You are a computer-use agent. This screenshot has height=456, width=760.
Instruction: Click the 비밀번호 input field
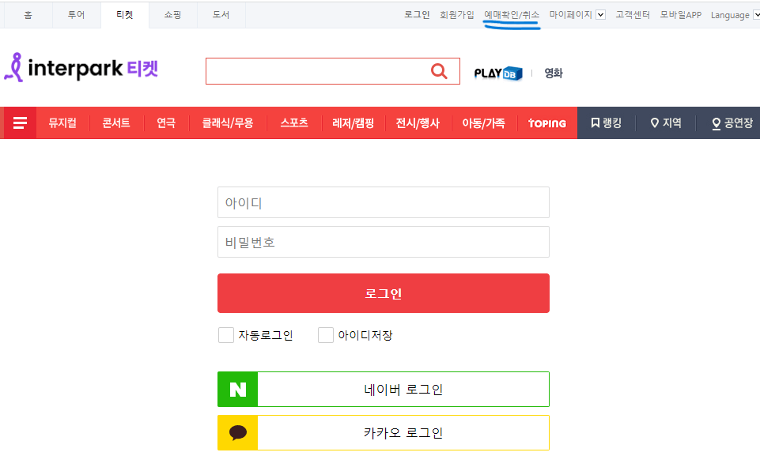point(384,242)
